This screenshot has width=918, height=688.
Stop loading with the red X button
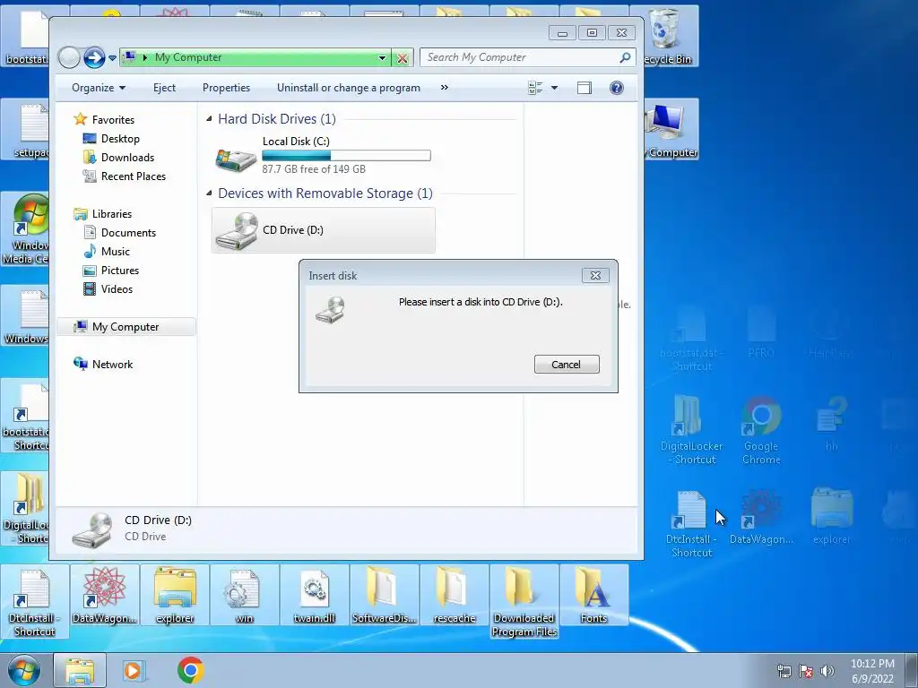[x=403, y=57]
